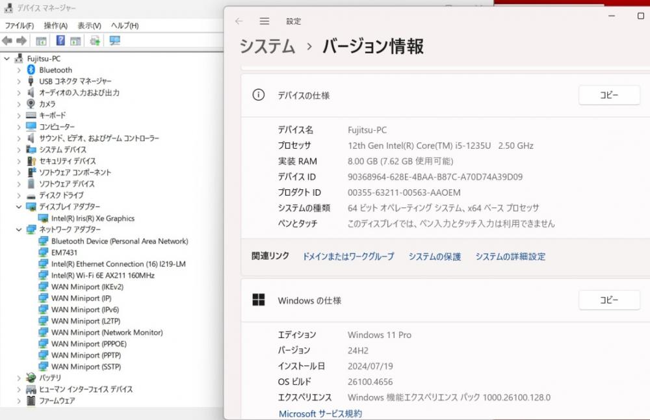This screenshot has height=420, width=650.
Task: Open システムの保護 link
Action: [435, 257]
